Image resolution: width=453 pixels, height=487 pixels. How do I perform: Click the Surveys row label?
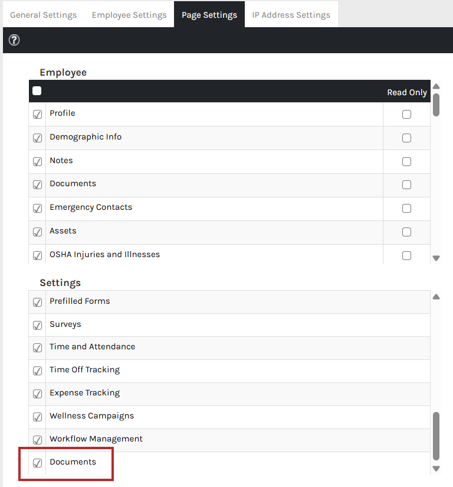coord(65,324)
